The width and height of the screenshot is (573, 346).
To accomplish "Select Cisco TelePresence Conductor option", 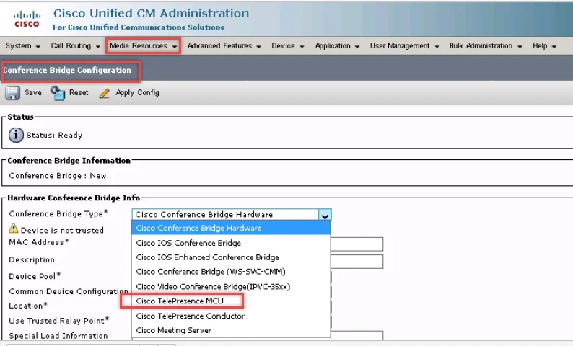I will pyautogui.click(x=231, y=316).
